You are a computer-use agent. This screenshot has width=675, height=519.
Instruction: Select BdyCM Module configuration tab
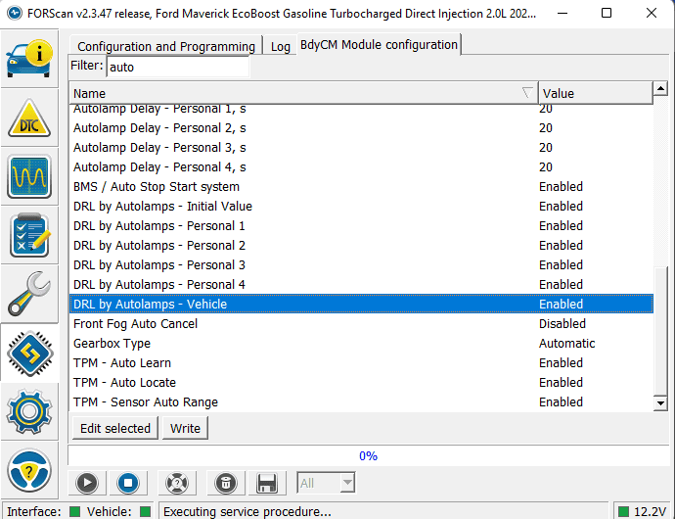click(379, 44)
